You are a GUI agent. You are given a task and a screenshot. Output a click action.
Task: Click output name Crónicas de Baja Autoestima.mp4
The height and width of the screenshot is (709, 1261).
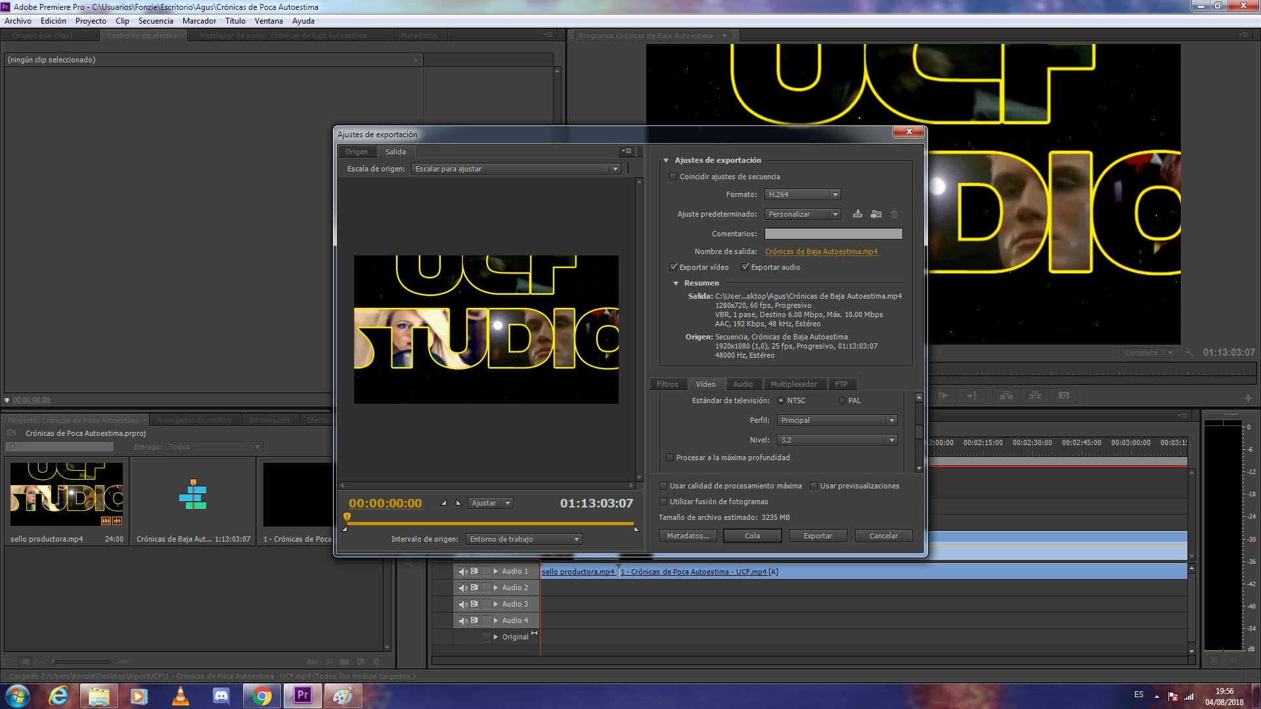tap(821, 251)
